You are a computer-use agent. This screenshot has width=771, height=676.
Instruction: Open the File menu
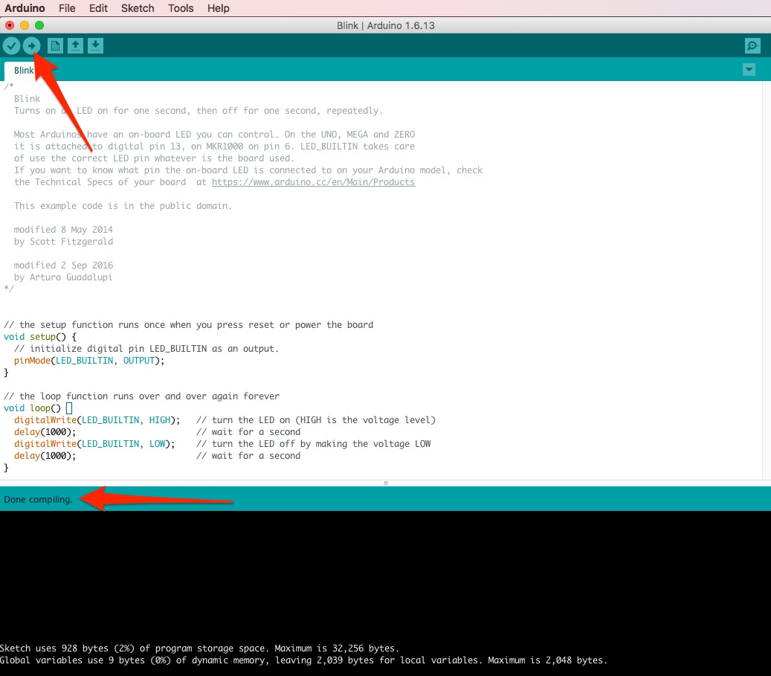tap(67, 8)
